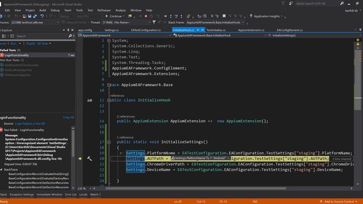Pin the Test Explorer panel with pushpin
363x204 pixels.
tap(68, 30)
